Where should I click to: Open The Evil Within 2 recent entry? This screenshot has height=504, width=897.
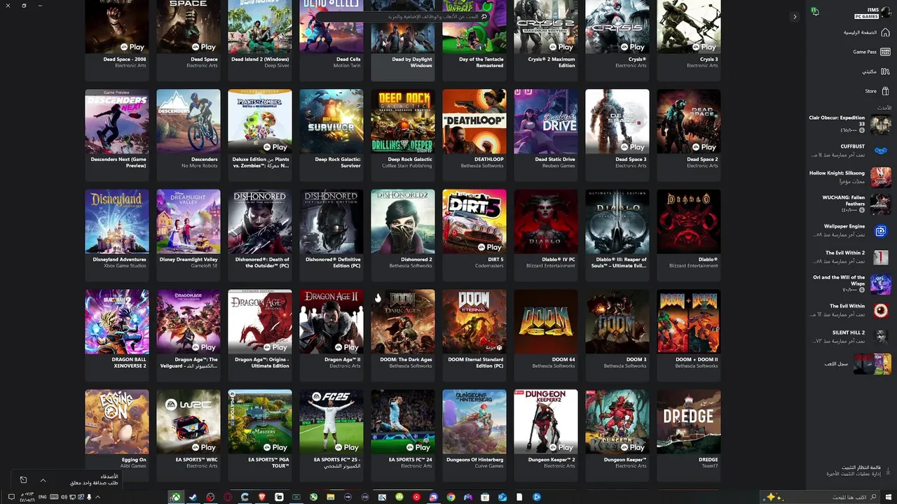click(x=849, y=257)
